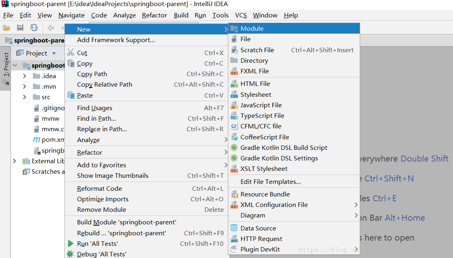Screen dimensions: 453x258
Task: Module icon in New submenu
Action: pos(234,29)
